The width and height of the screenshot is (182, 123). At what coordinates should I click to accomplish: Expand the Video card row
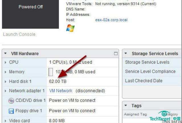click(x=5, y=121)
